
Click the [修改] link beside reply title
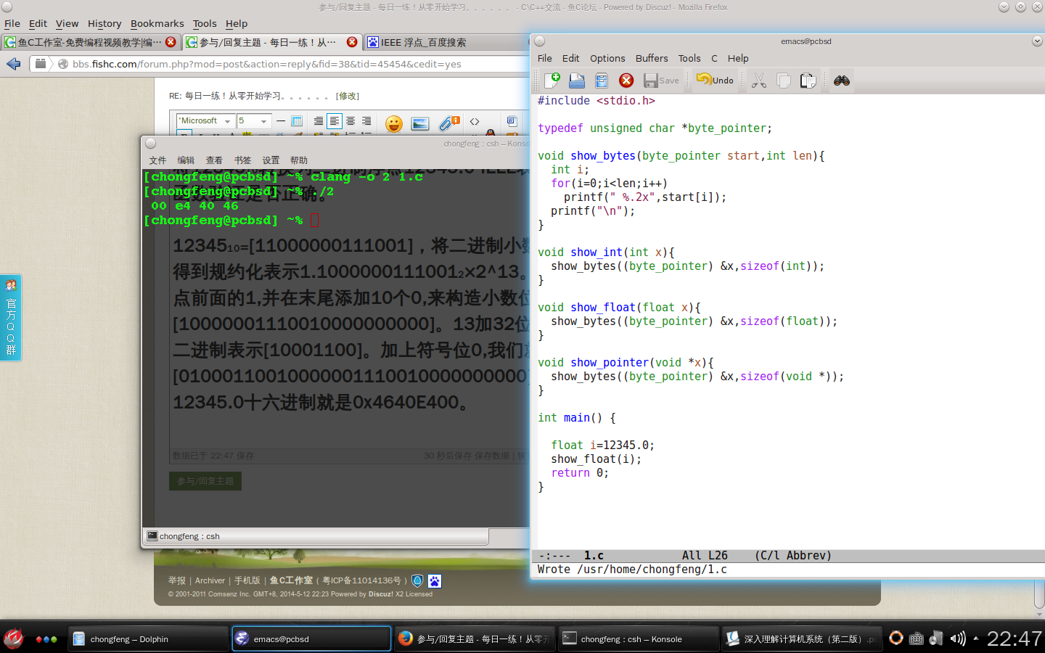pyautogui.click(x=348, y=96)
